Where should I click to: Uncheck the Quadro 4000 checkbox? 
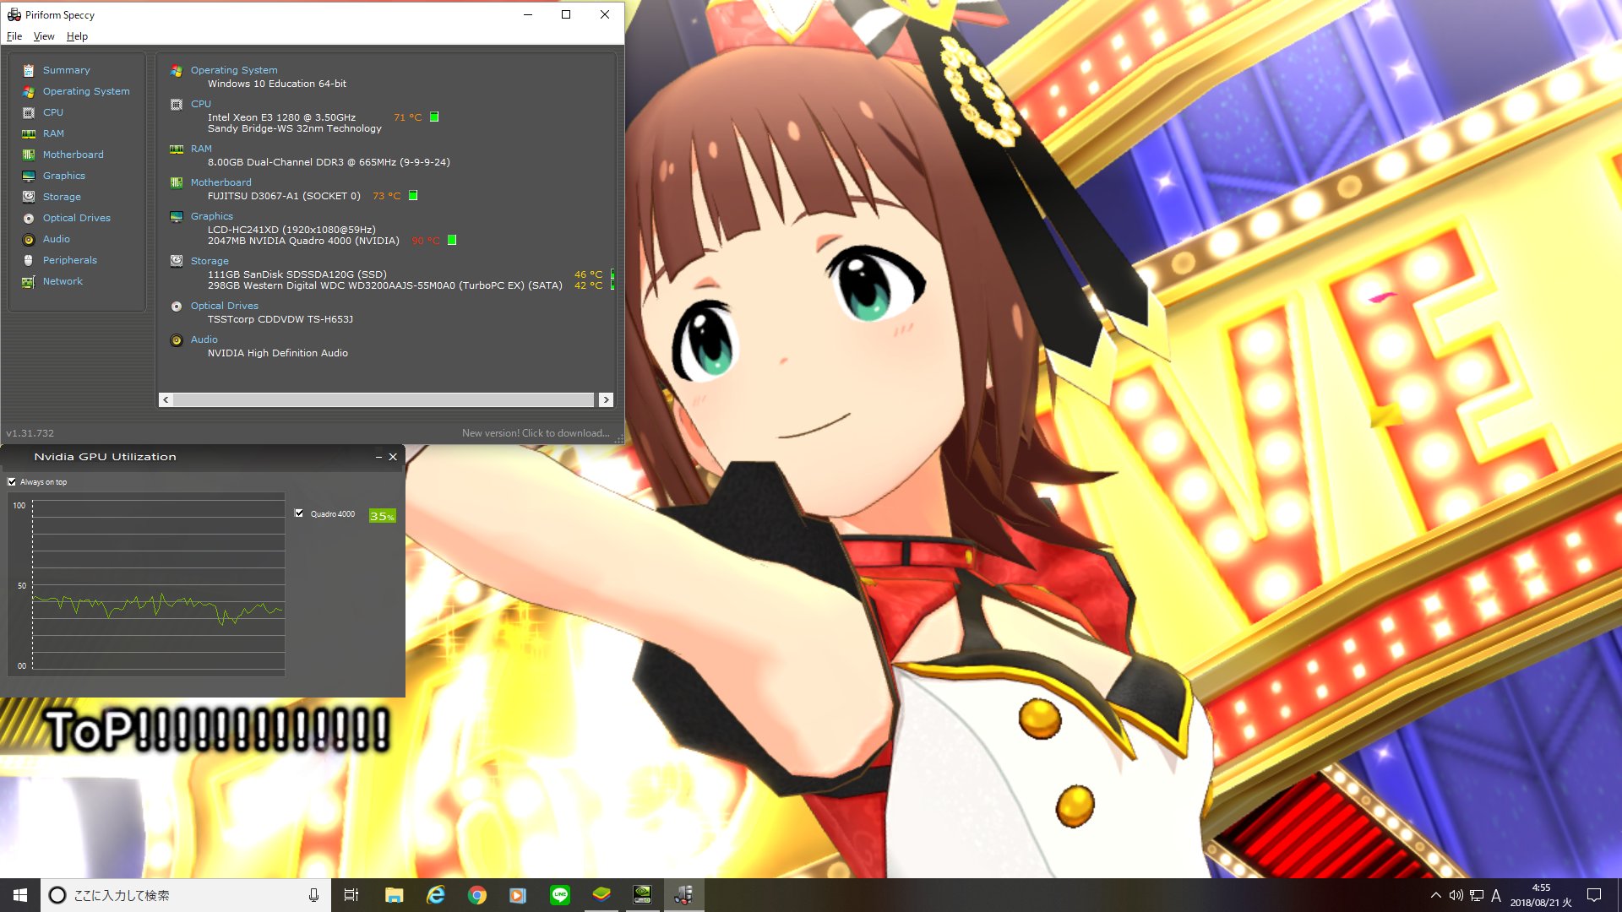click(x=301, y=513)
